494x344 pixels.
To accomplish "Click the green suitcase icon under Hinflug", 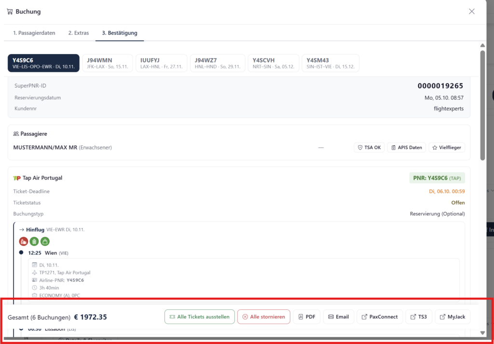I will tap(34, 241).
